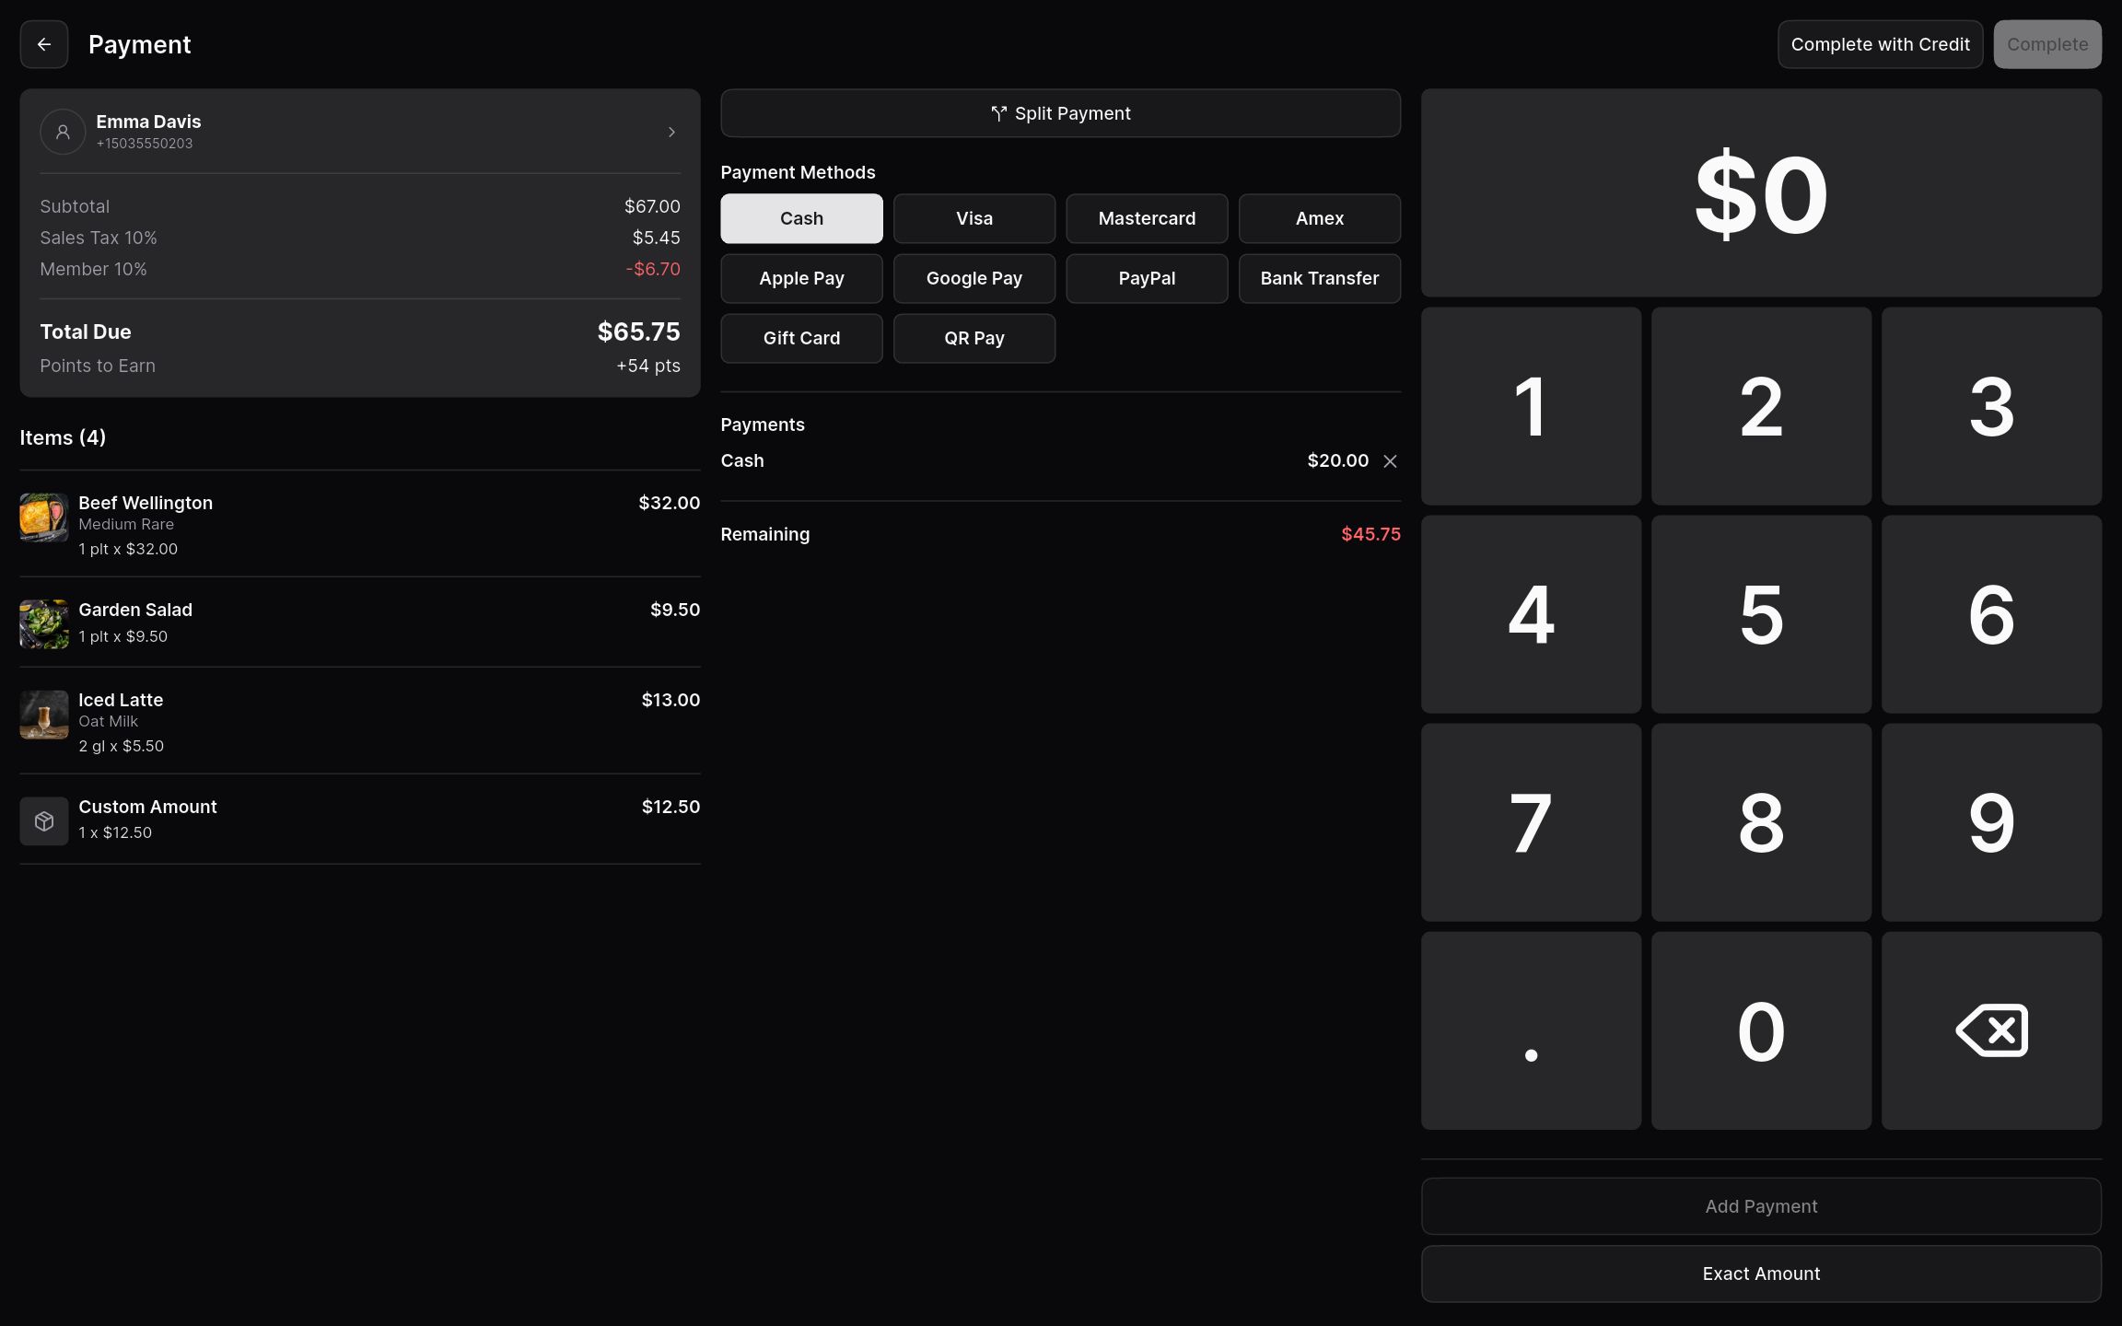
Task: Click the Iced Latte thumbnail
Action: coord(44,714)
